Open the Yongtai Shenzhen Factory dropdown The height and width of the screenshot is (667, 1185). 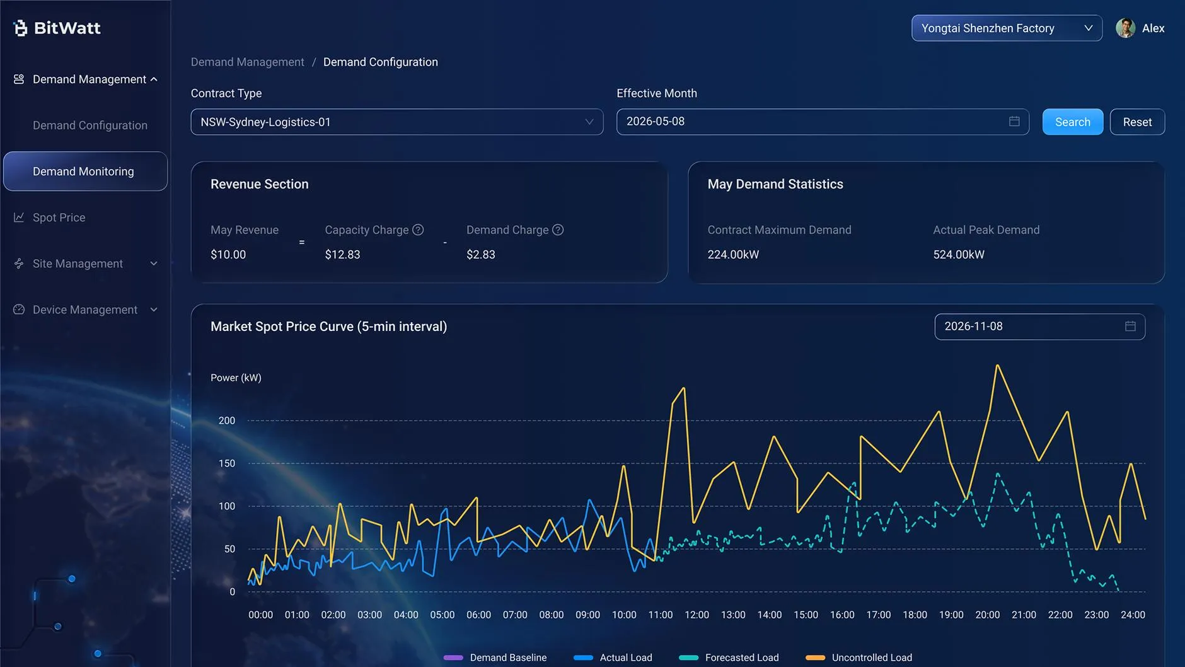point(1007,28)
